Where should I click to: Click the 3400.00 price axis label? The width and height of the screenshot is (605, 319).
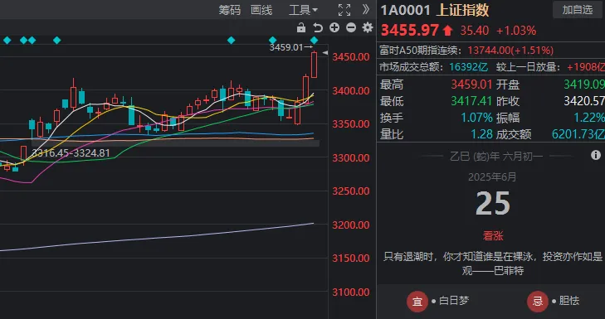point(351,91)
